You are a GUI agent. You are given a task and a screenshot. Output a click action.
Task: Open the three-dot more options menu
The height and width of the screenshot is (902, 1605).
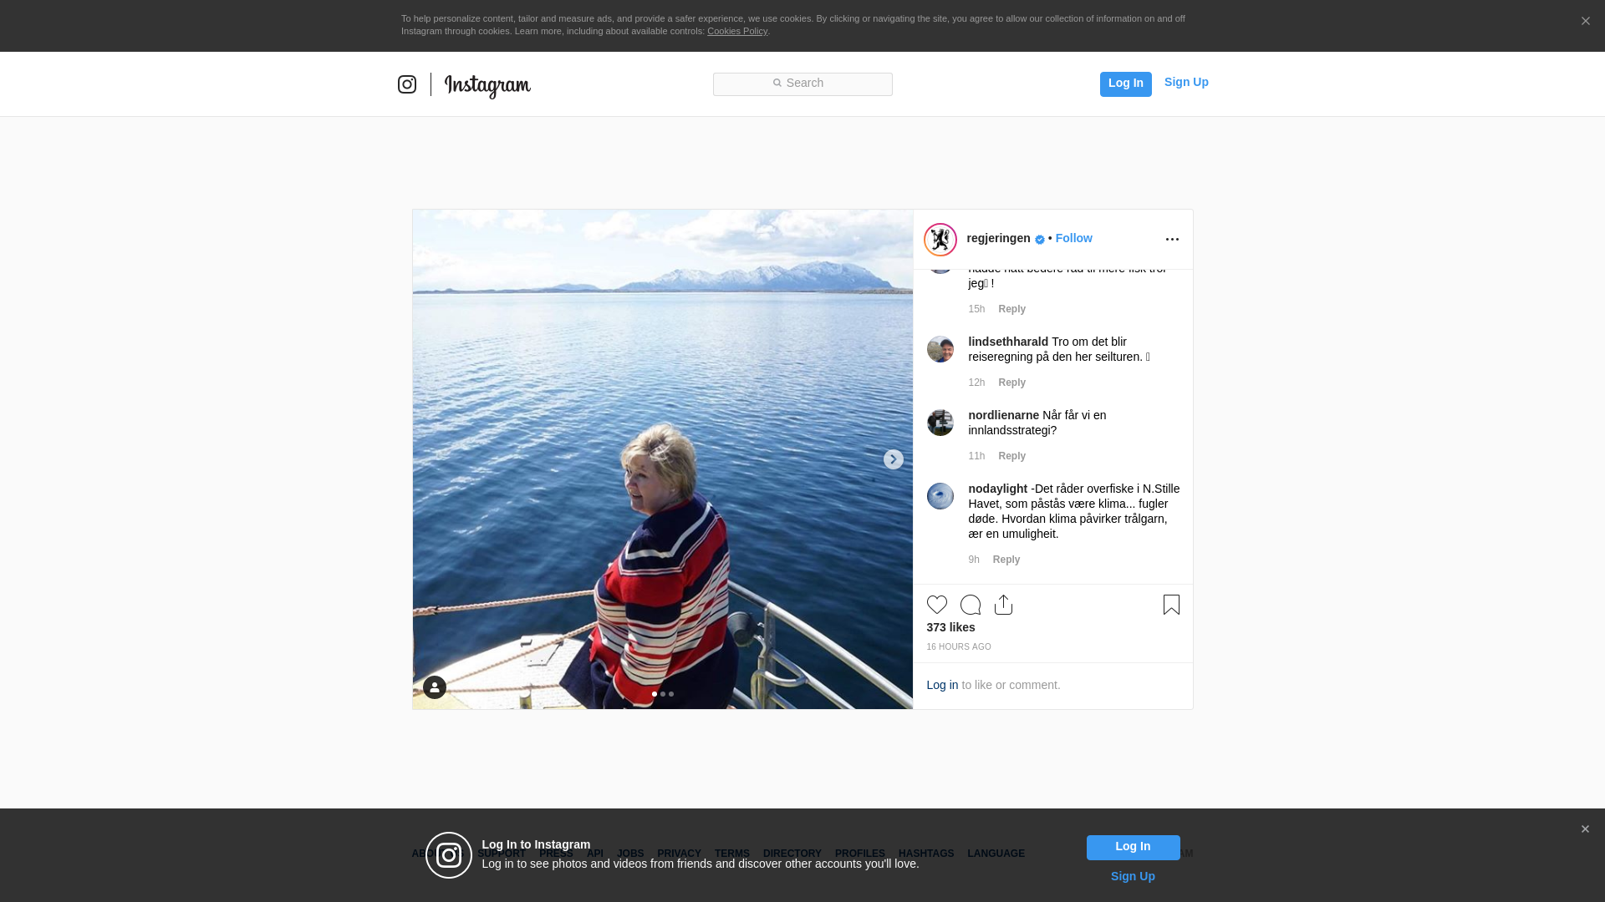1172,240
